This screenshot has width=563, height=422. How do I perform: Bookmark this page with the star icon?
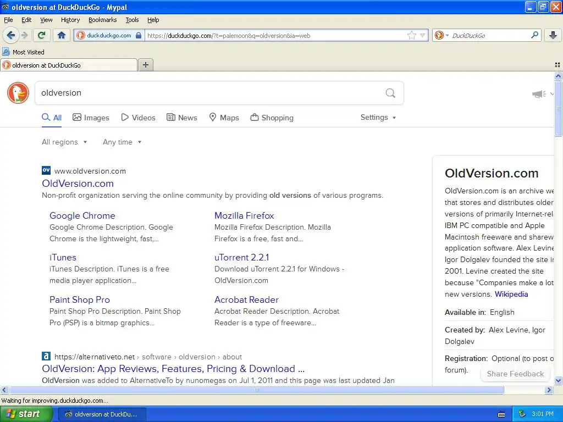(x=411, y=35)
